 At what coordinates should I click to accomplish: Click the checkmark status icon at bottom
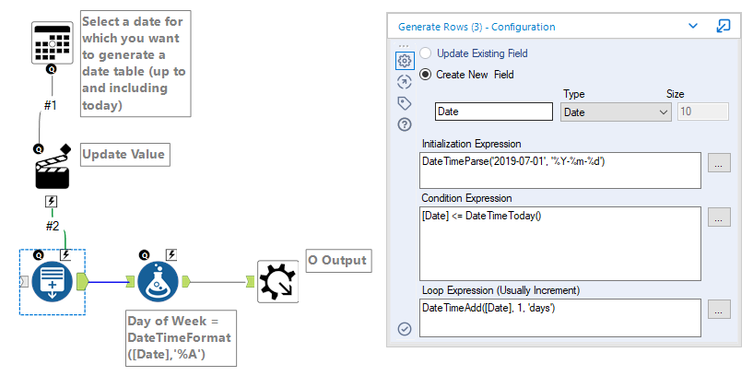[404, 329]
